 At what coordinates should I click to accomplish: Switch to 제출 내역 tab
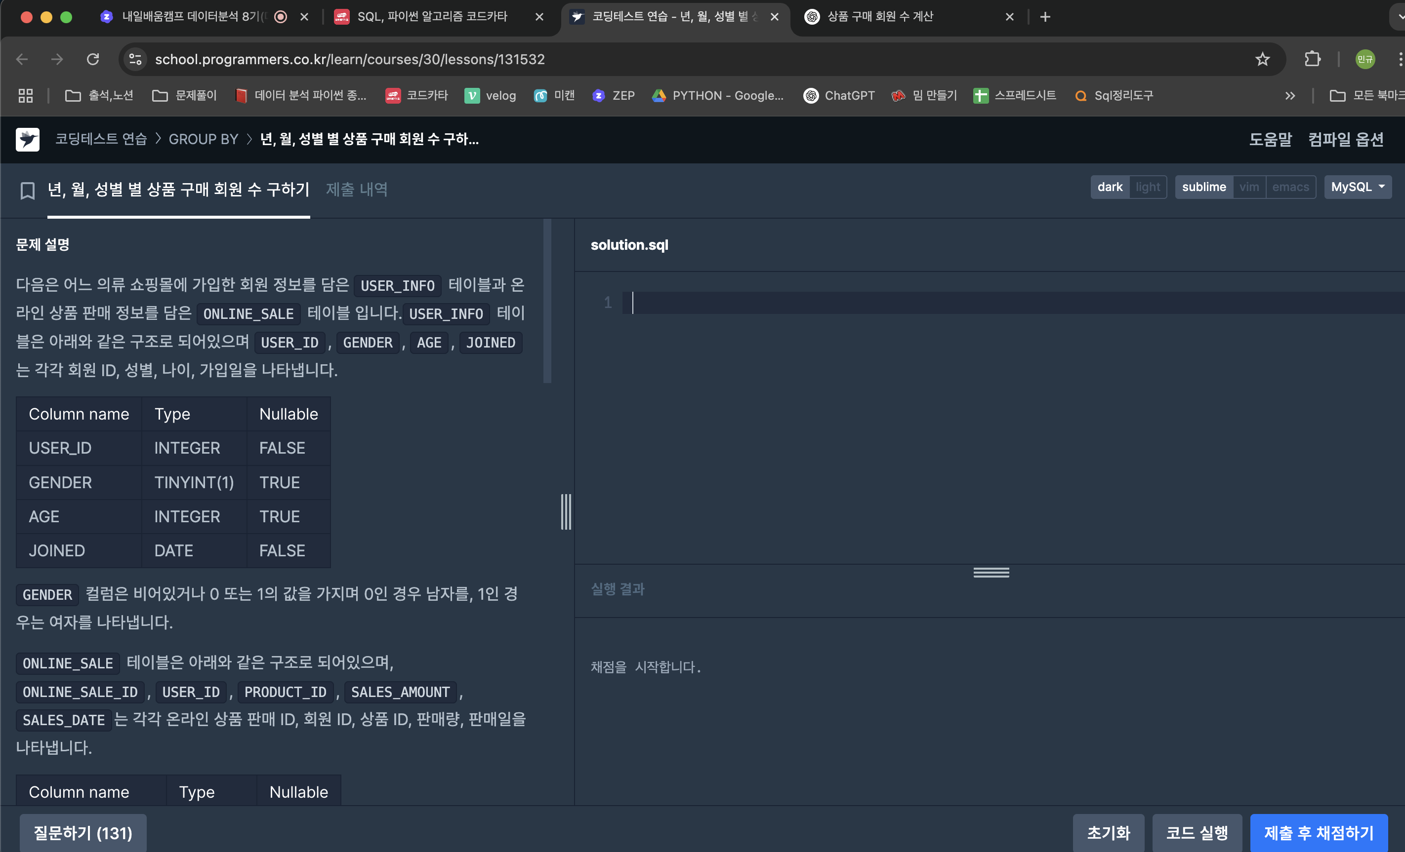tap(356, 189)
